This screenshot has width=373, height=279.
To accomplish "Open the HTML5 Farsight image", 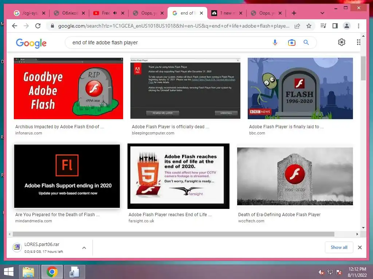I will [178, 176].
